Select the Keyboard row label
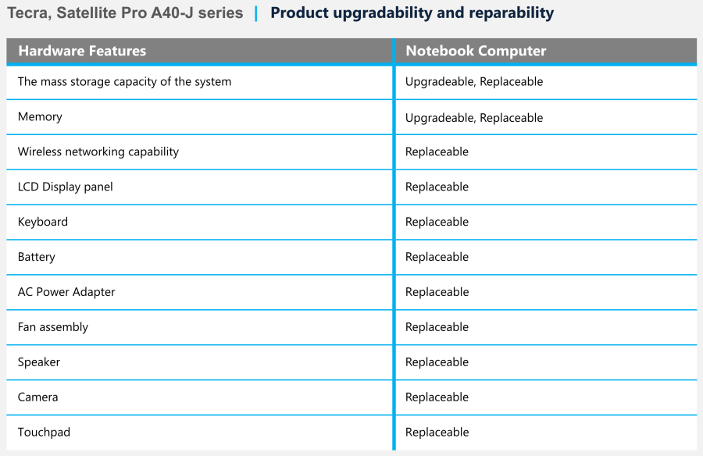The image size is (703, 456). pyautogui.click(x=43, y=223)
